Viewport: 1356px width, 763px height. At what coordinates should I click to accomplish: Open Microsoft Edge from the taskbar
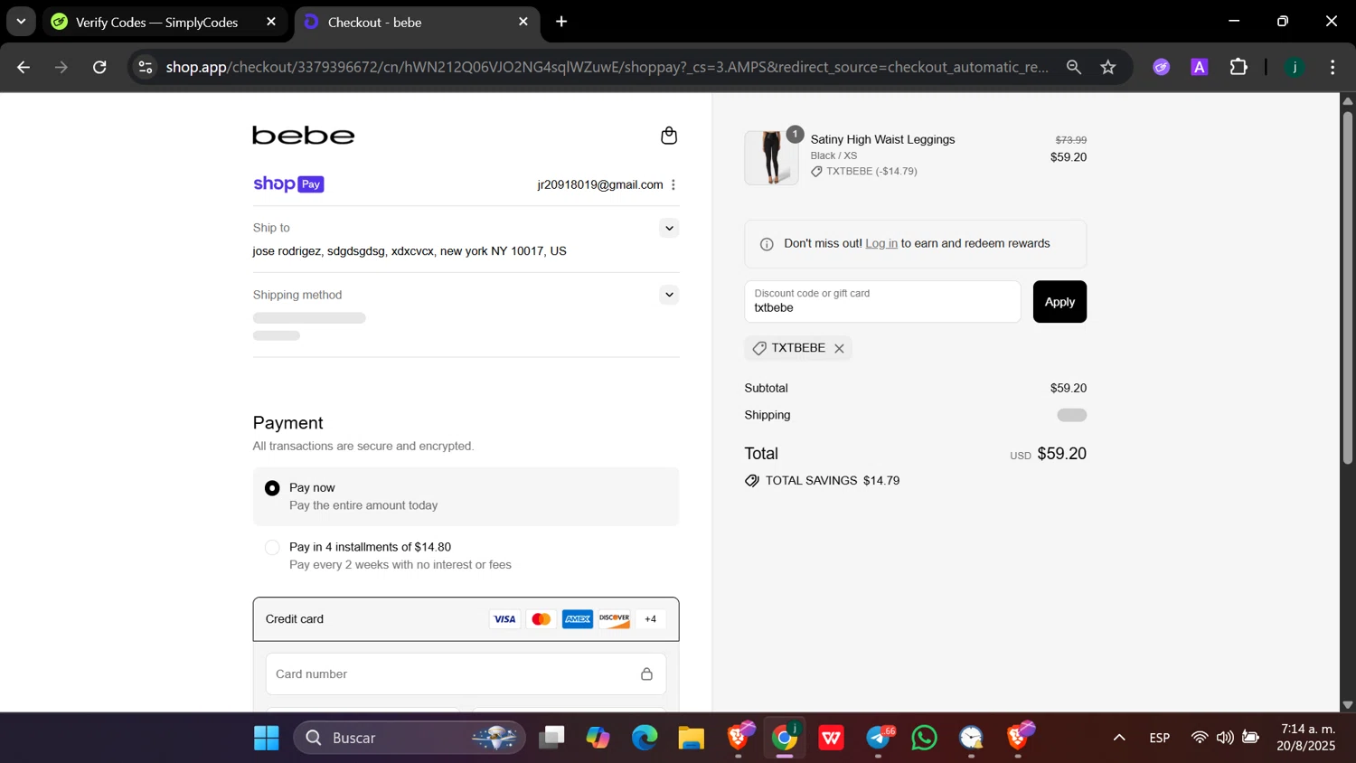(x=645, y=739)
